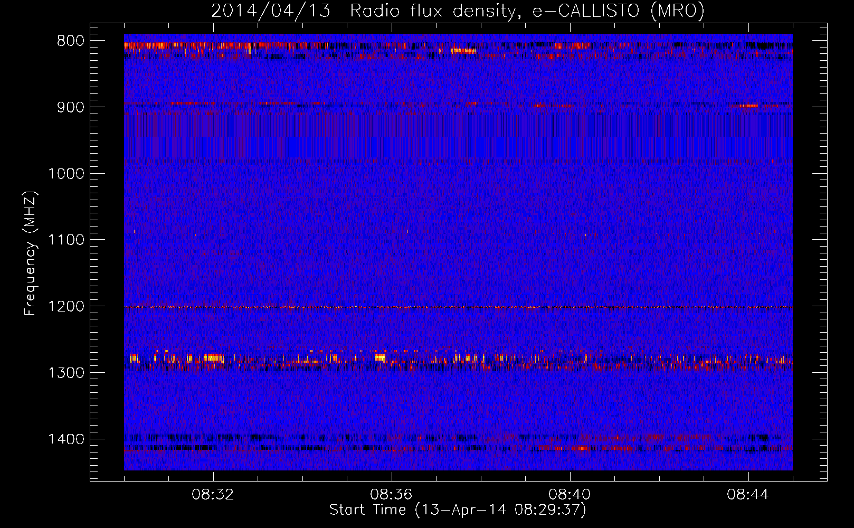Select the 1400 frequency axis label
The image size is (854, 528).
coord(66,439)
